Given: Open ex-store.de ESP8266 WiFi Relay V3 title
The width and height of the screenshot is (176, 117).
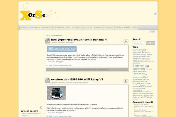Looking at the screenshot, I should 77,79.
